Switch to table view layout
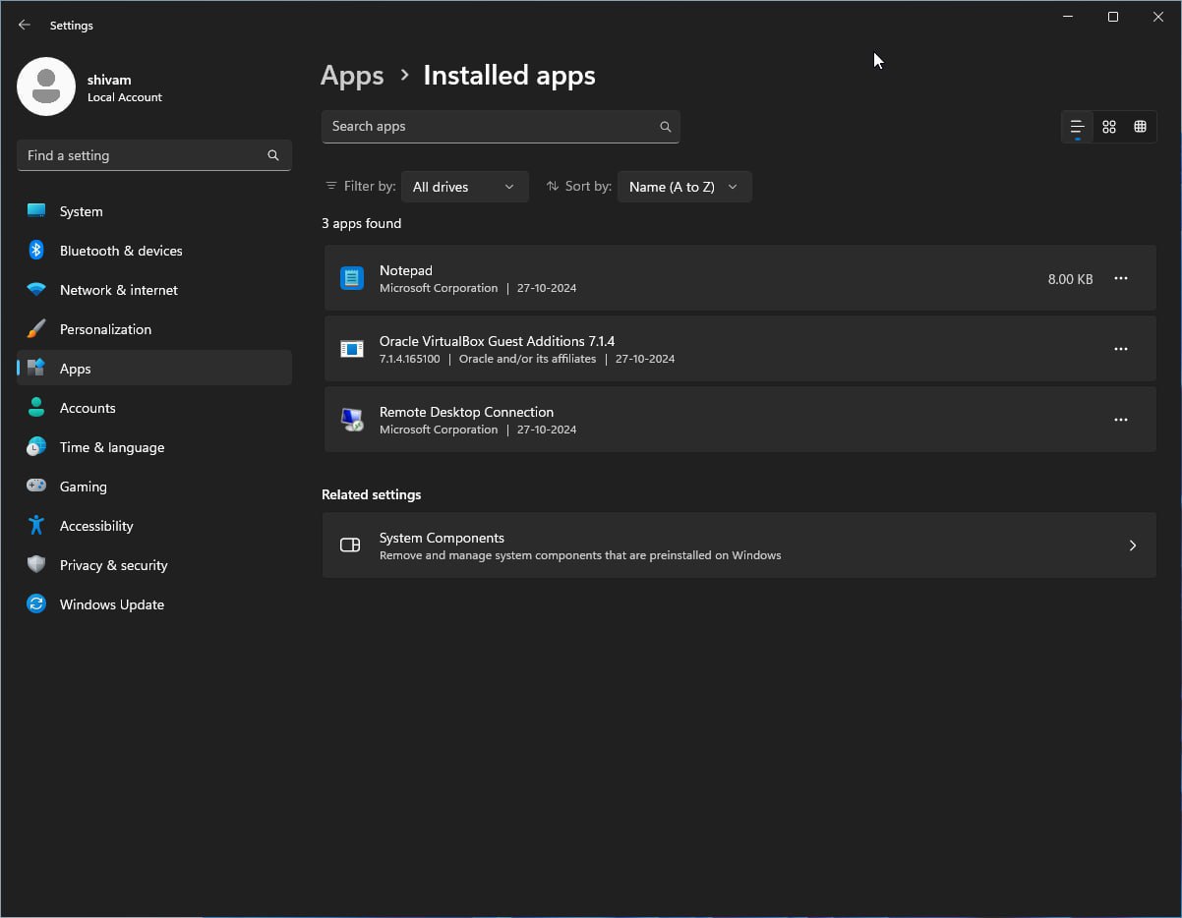Screen dimensions: 1182x918 1141,127
